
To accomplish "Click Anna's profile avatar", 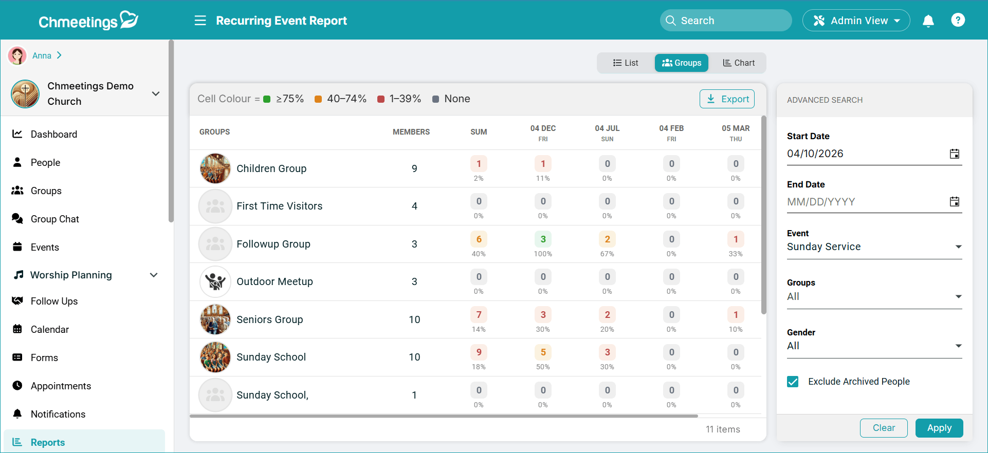I will pyautogui.click(x=17, y=55).
